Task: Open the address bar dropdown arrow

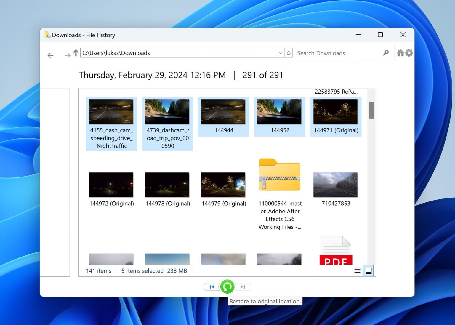Action: (x=280, y=53)
